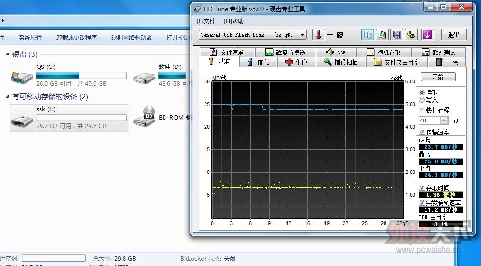Click the quick-stroke size stepper arrows
The width and height of the screenshot is (481, 266).
pos(444,120)
